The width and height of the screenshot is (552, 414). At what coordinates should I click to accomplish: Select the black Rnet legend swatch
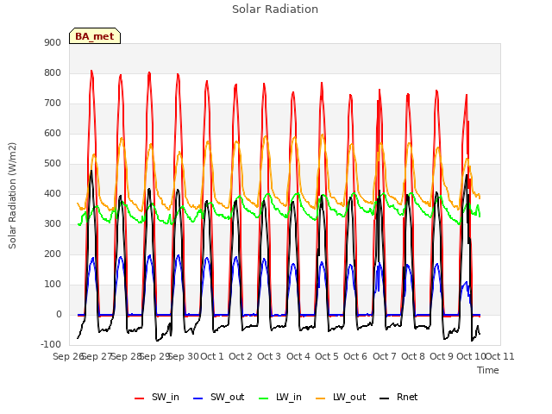click(x=385, y=398)
